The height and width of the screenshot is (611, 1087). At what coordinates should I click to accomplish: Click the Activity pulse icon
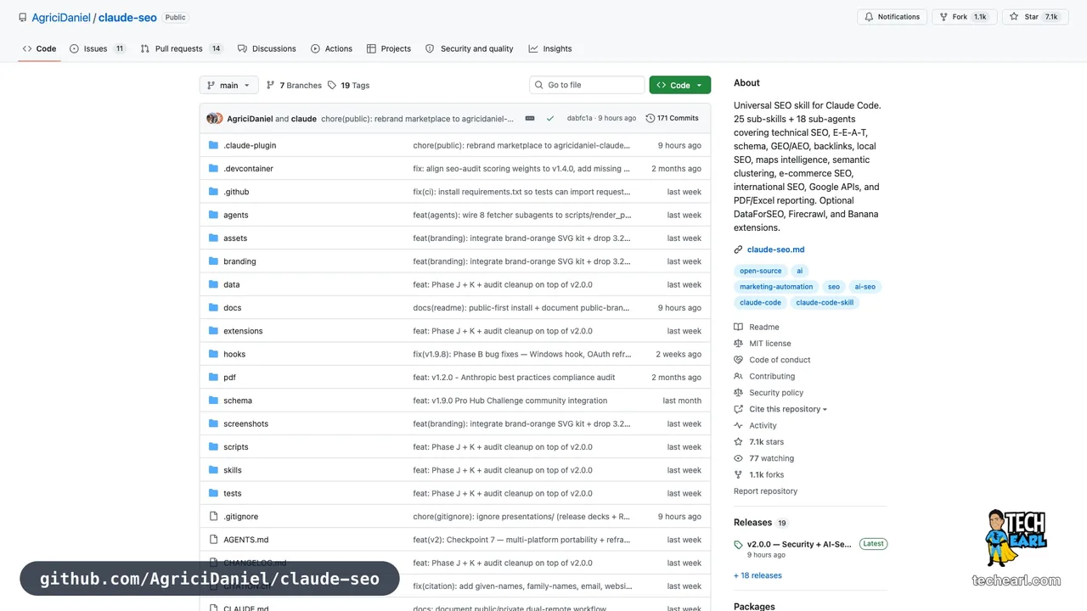pyautogui.click(x=738, y=425)
